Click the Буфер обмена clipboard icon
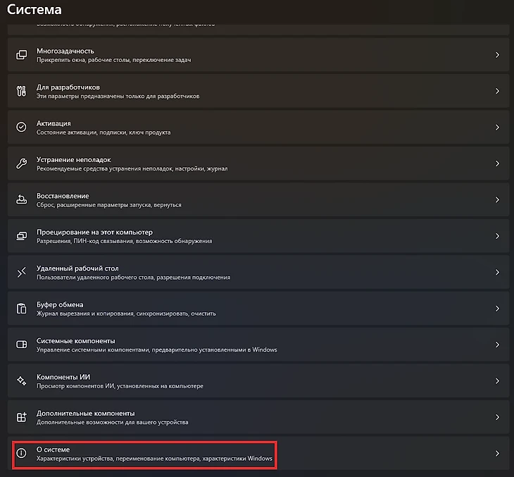The height and width of the screenshot is (477, 514). click(x=21, y=309)
